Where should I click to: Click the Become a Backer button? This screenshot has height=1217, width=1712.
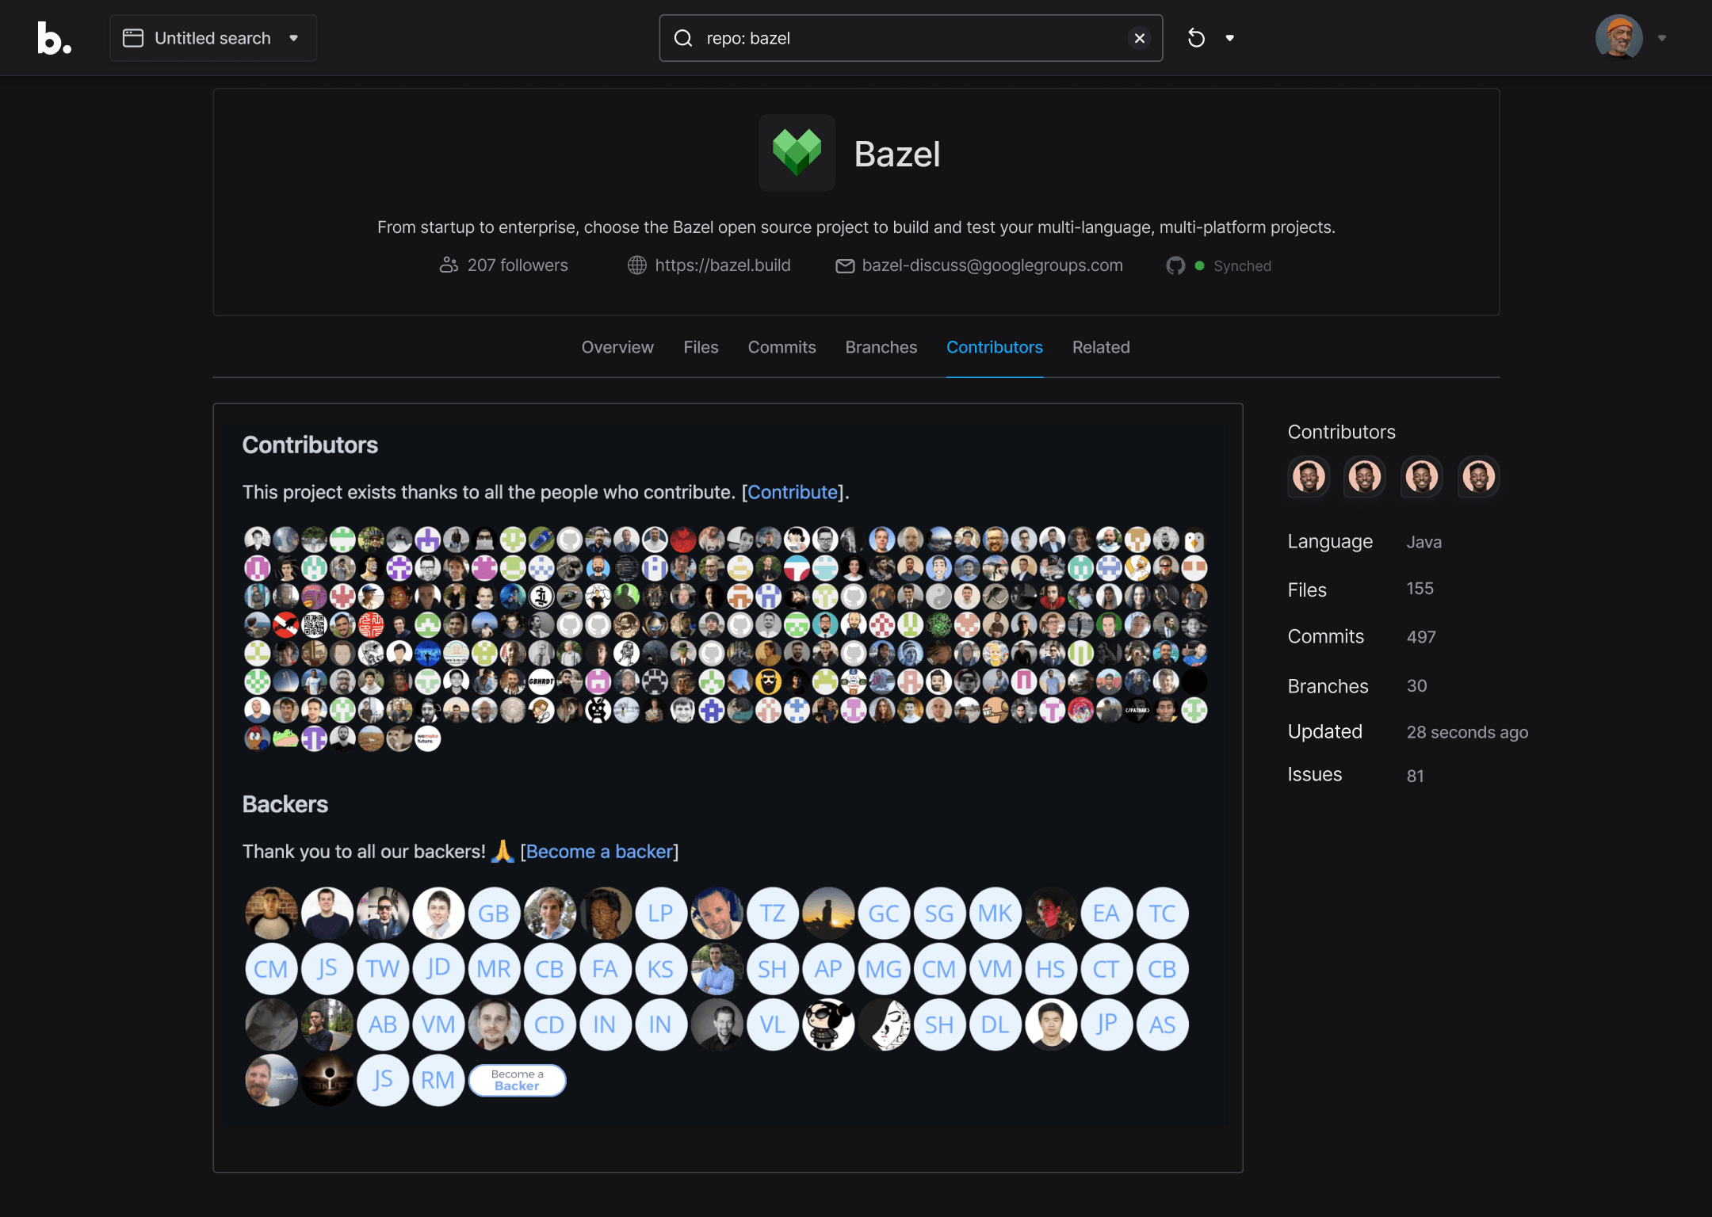[x=517, y=1080]
